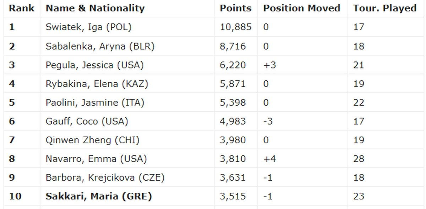426x209 pixels.
Task: Click Navarro, Emma (USA) name cell
Action: 96,159
